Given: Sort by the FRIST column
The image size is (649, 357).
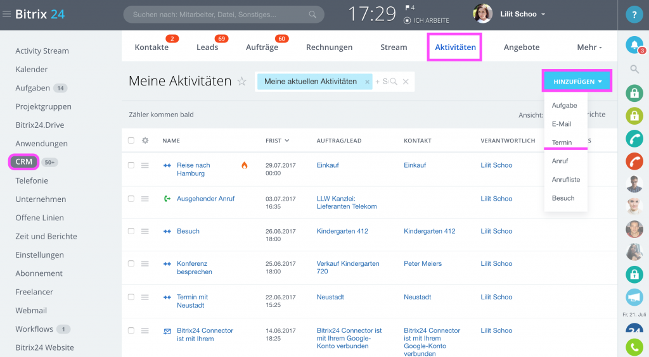Looking at the screenshot, I should pos(278,141).
